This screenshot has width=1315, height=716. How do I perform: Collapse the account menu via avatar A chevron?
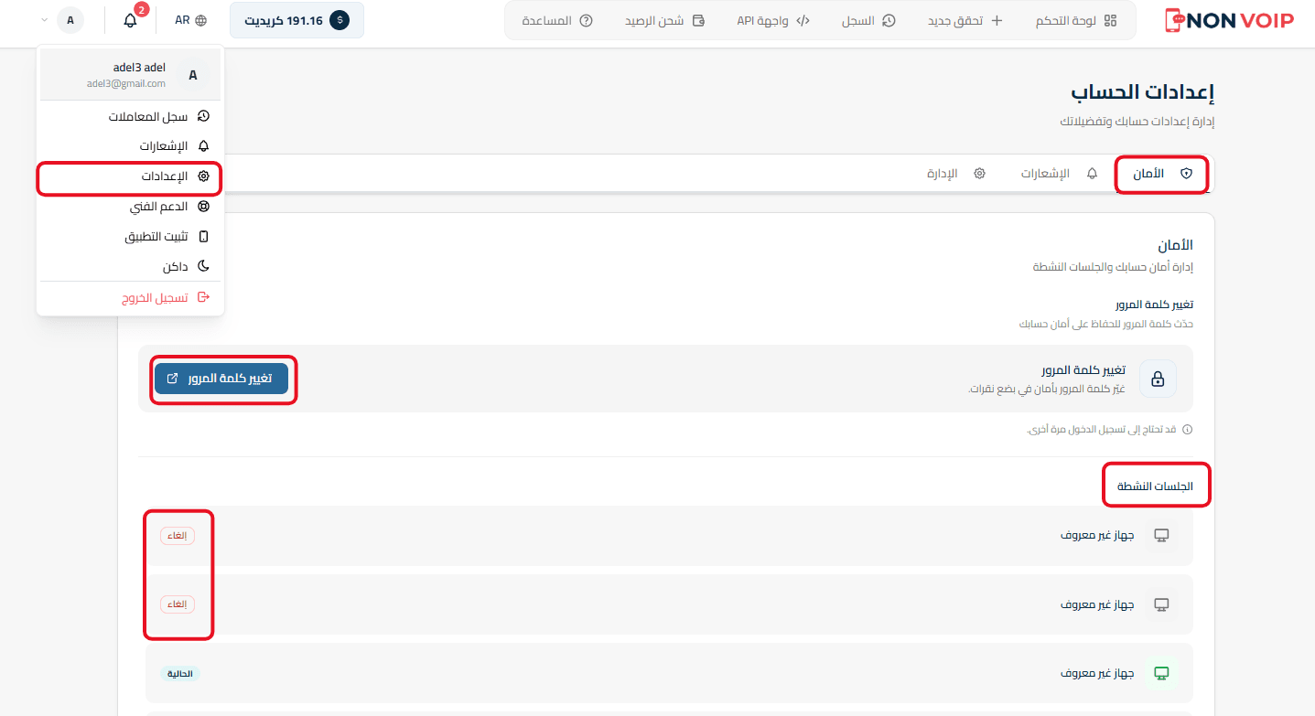[45, 19]
